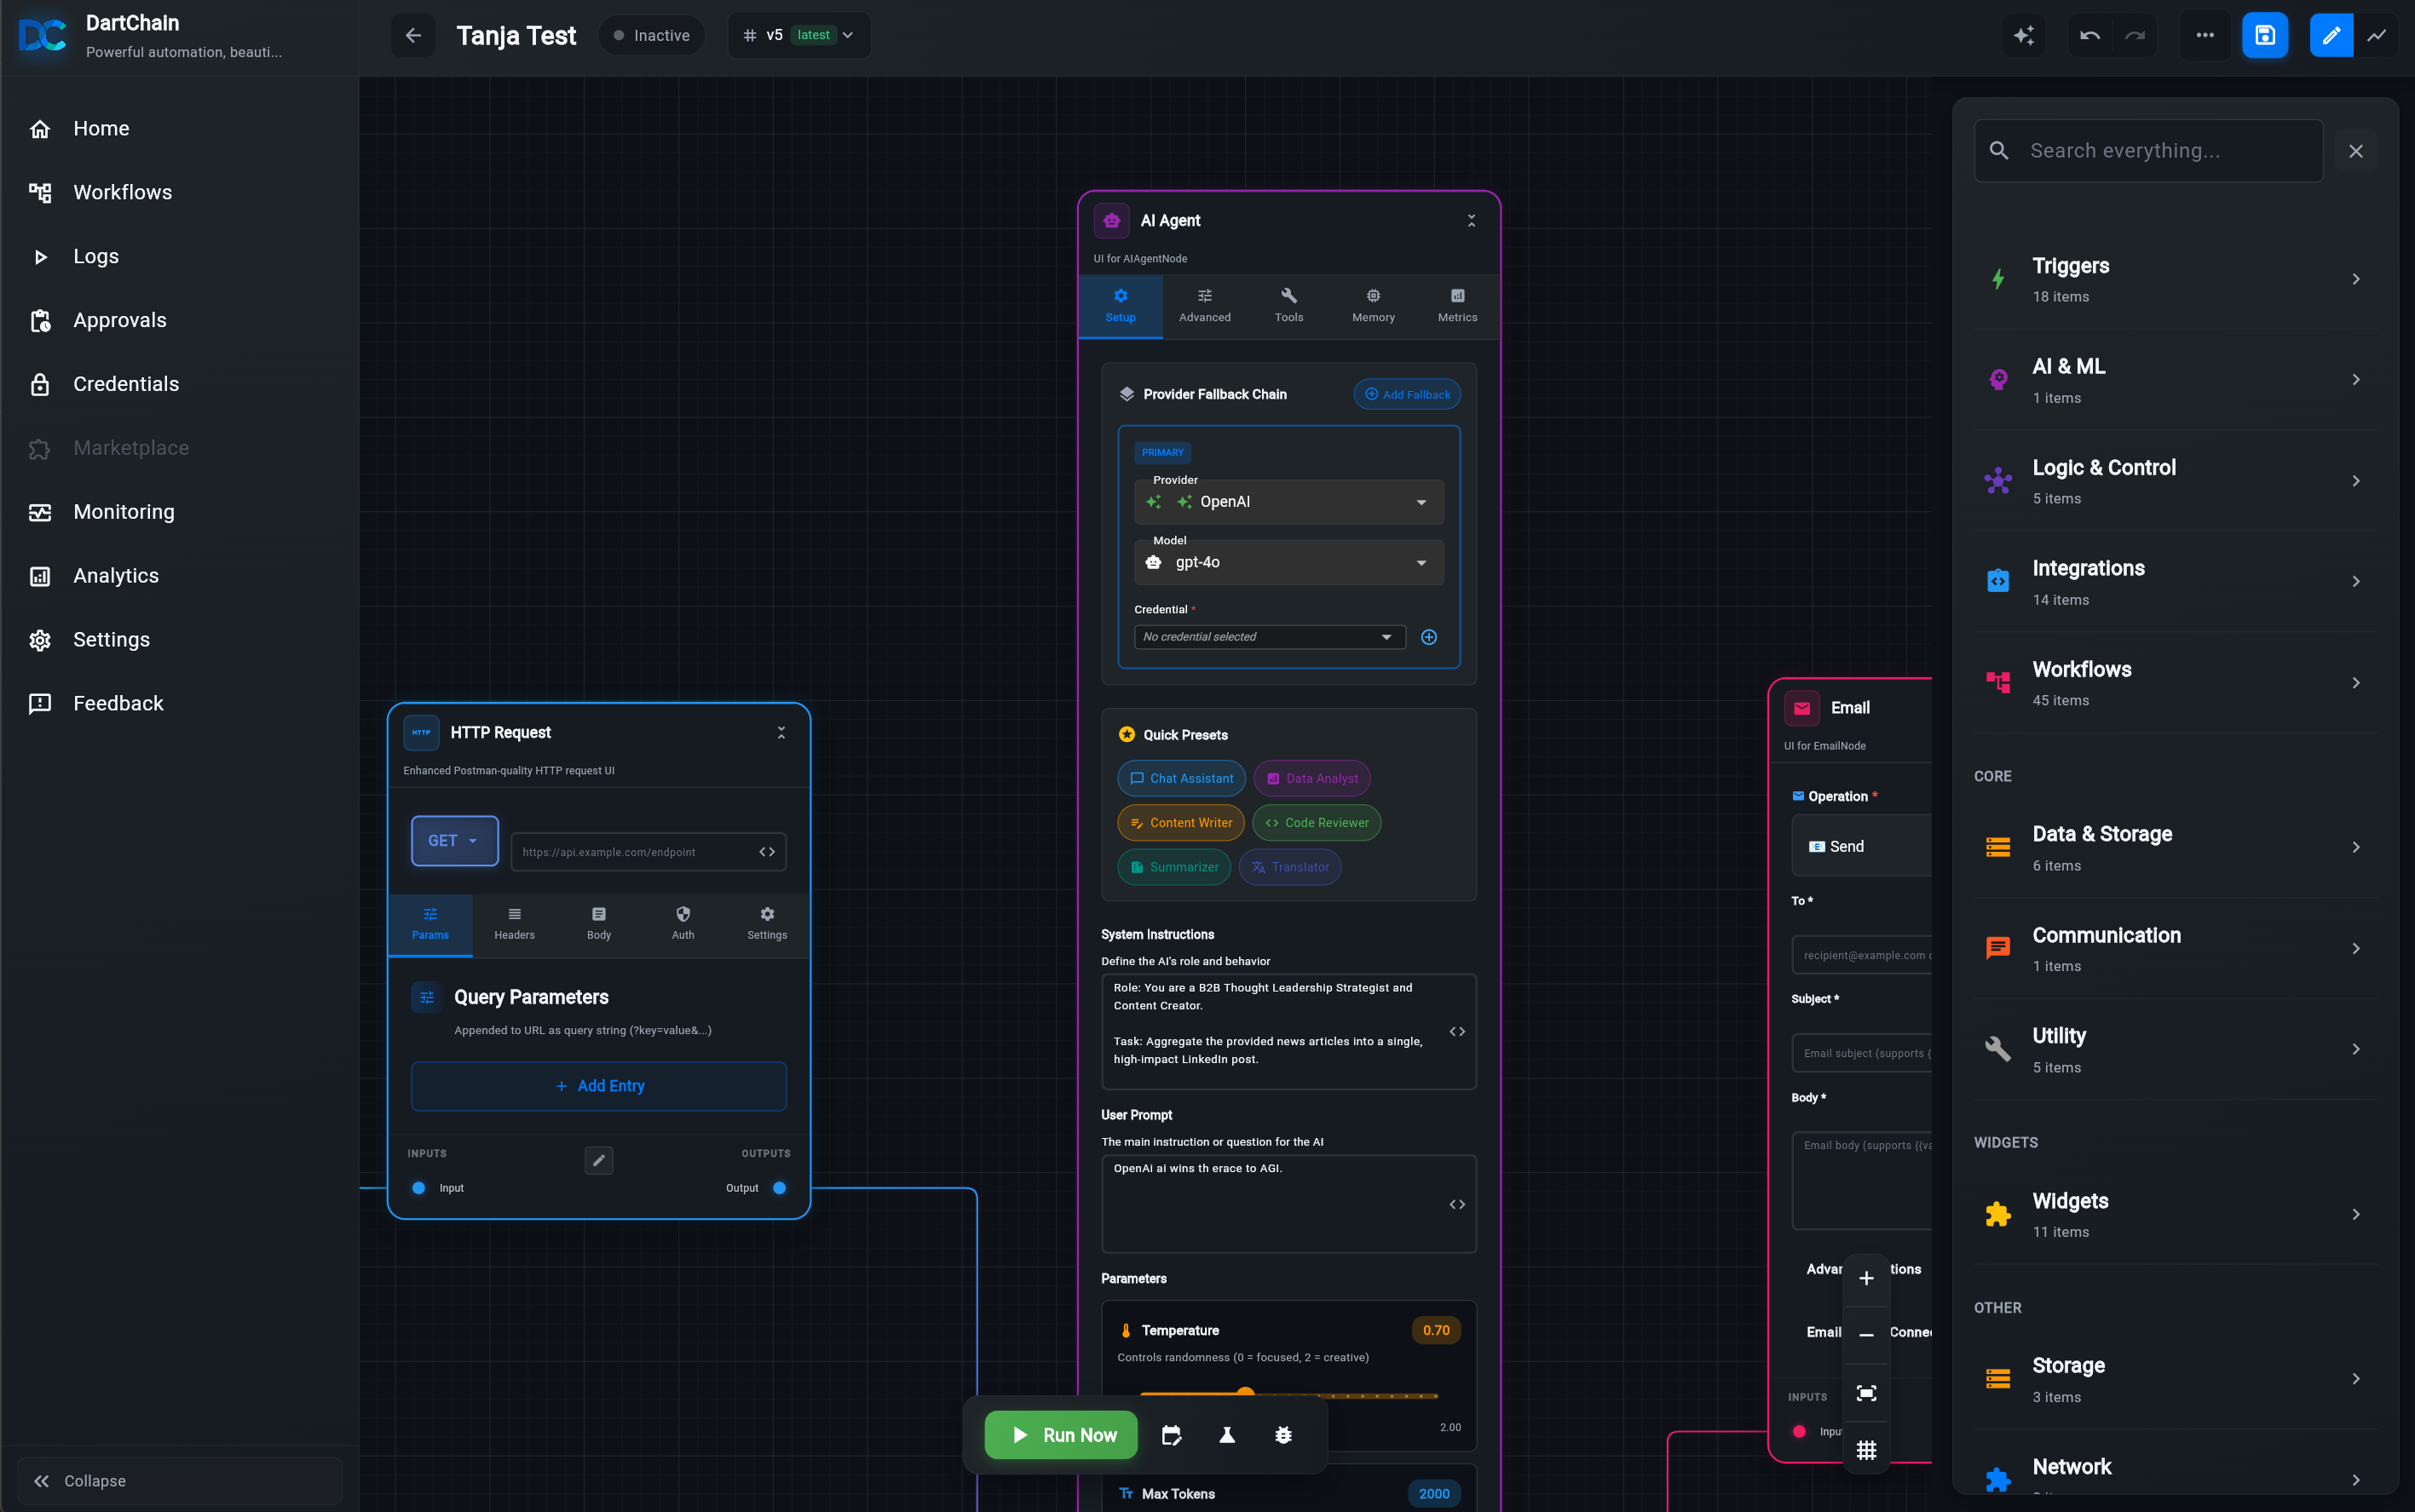The width and height of the screenshot is (2415, 1512).
Task: Open the Workflows section in the sidebar
Action: (122, 192)
